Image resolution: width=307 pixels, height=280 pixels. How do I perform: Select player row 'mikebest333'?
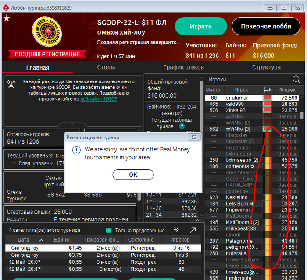click(x=252, y=228)
